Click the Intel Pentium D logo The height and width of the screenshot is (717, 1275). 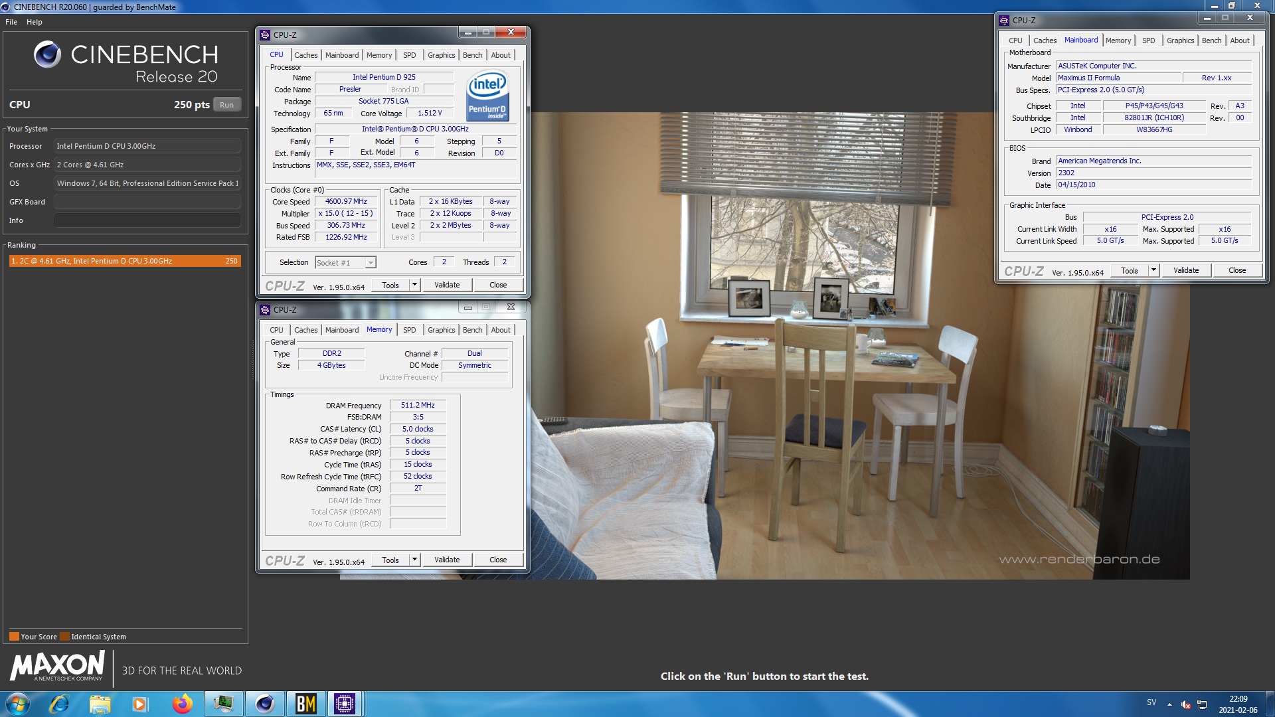[487, 96]
